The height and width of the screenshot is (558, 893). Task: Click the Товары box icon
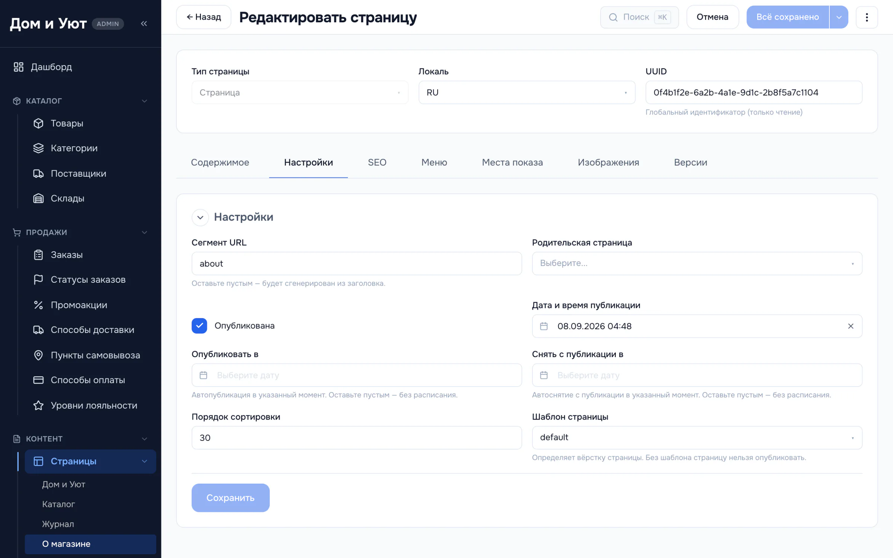coord(38,123)
